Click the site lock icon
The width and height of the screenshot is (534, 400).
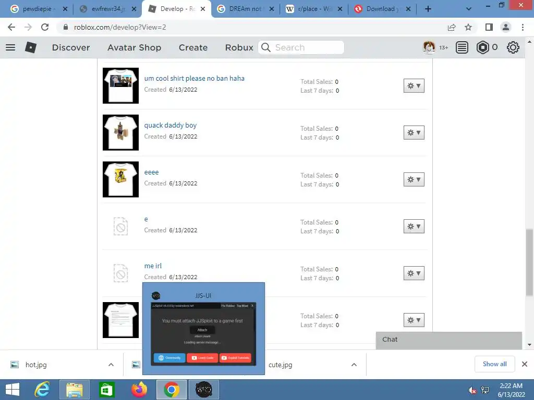pyautogui.click(x=66, y=27)
